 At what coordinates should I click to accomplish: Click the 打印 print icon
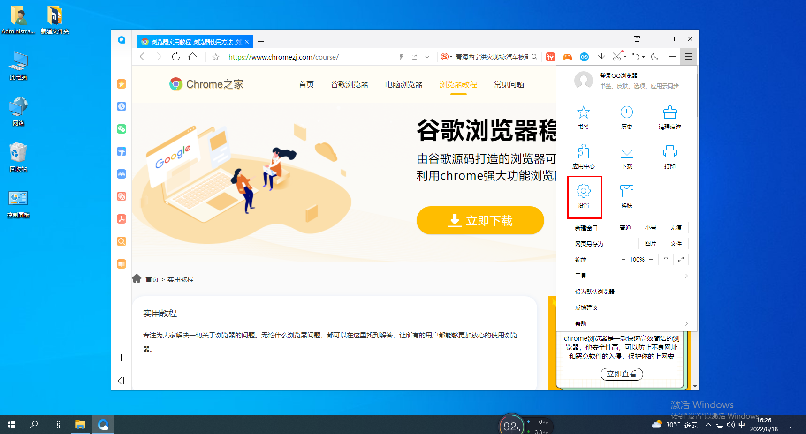click(670, 157)
